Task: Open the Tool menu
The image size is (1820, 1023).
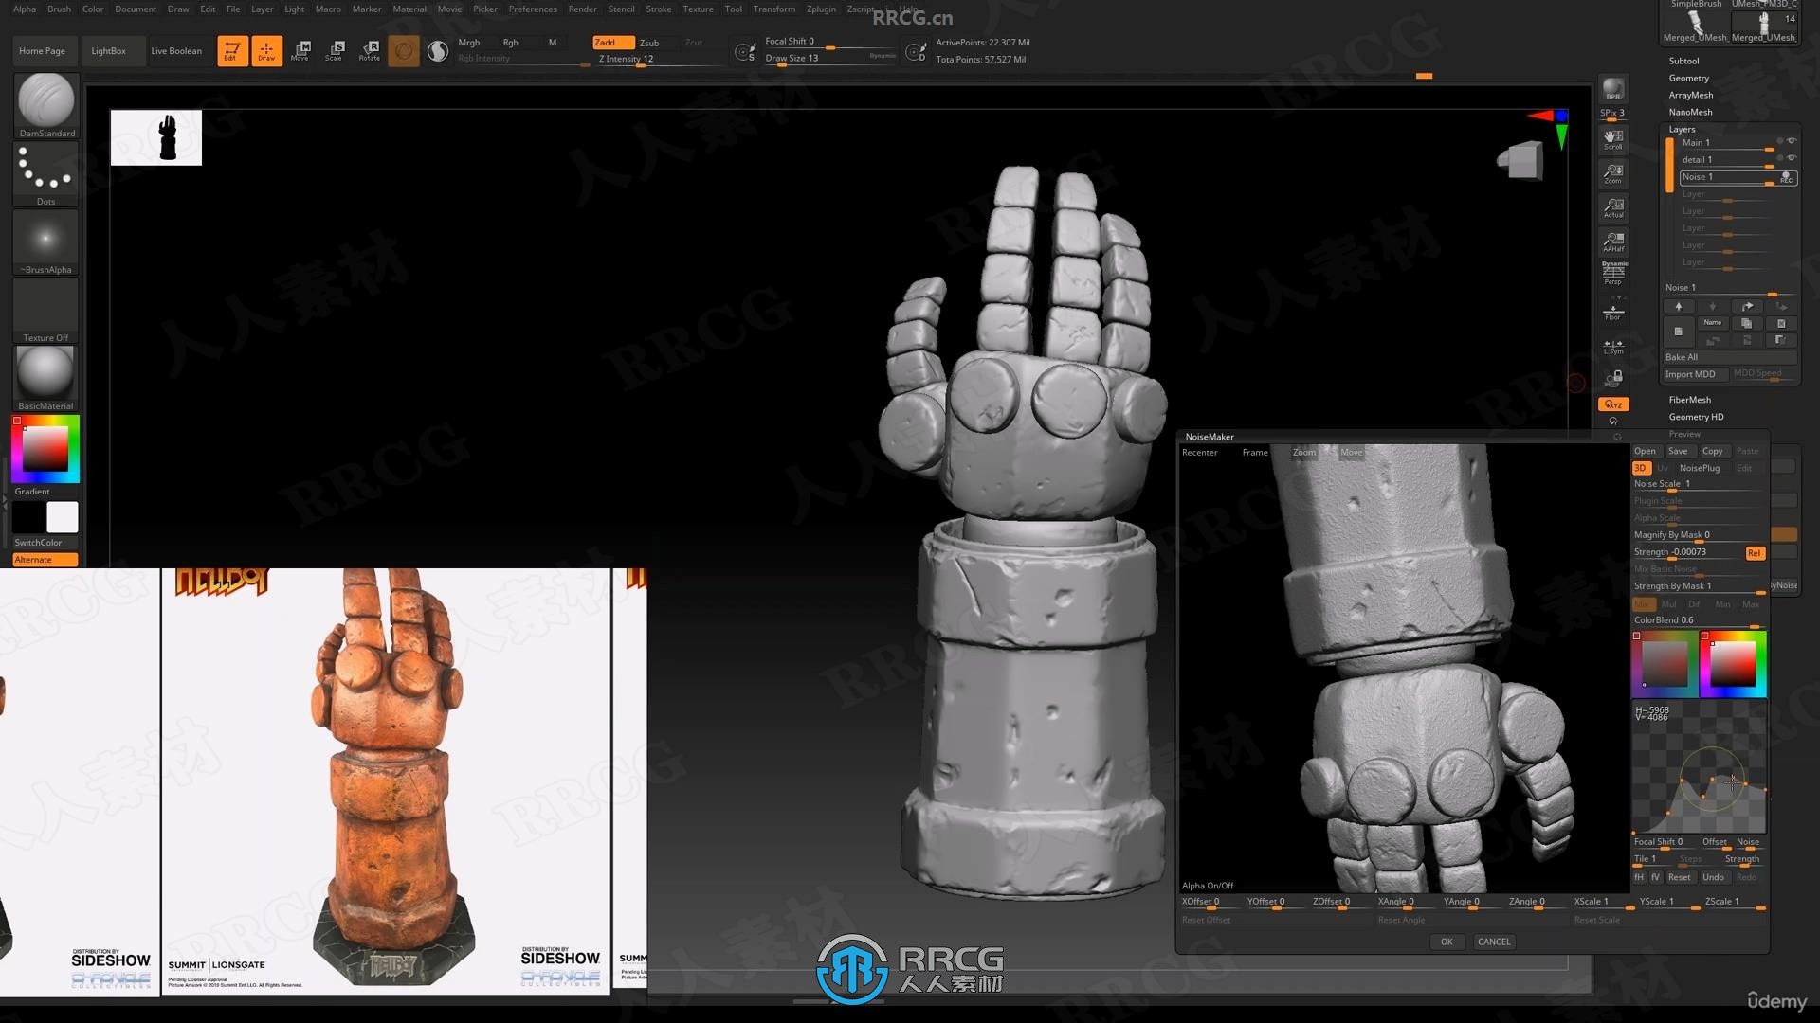Action: [733, 9]
